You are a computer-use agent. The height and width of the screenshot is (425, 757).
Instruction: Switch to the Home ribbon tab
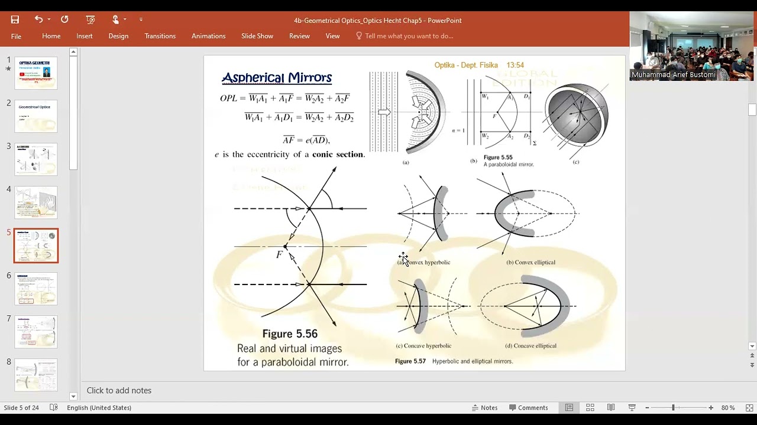click(x=51, y=36)
